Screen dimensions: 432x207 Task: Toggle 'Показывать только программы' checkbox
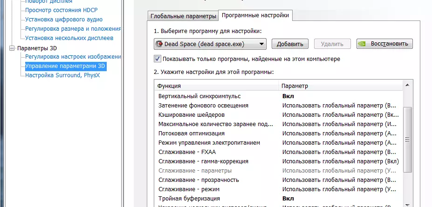click(158, 59)
